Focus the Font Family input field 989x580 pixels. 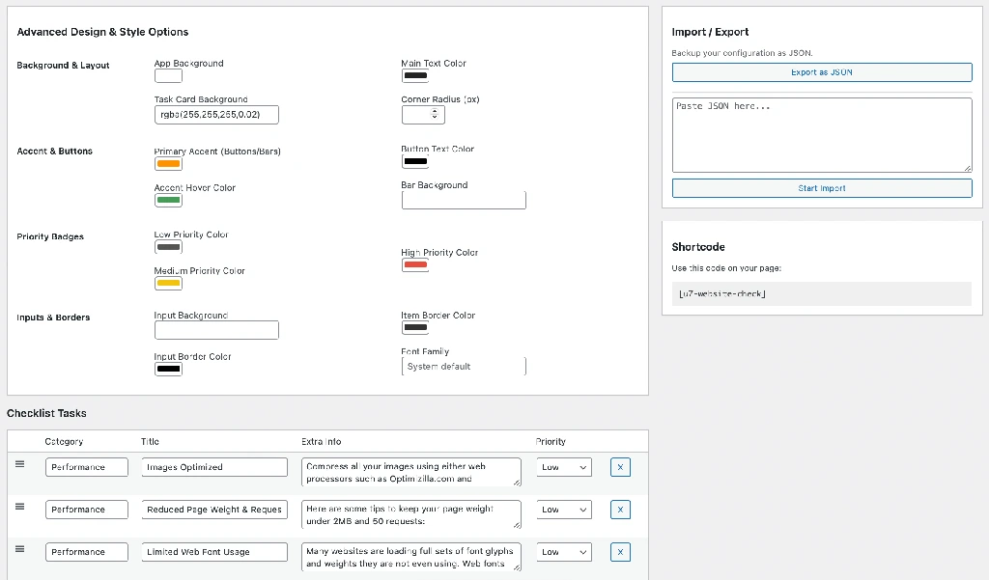(464, 367)
